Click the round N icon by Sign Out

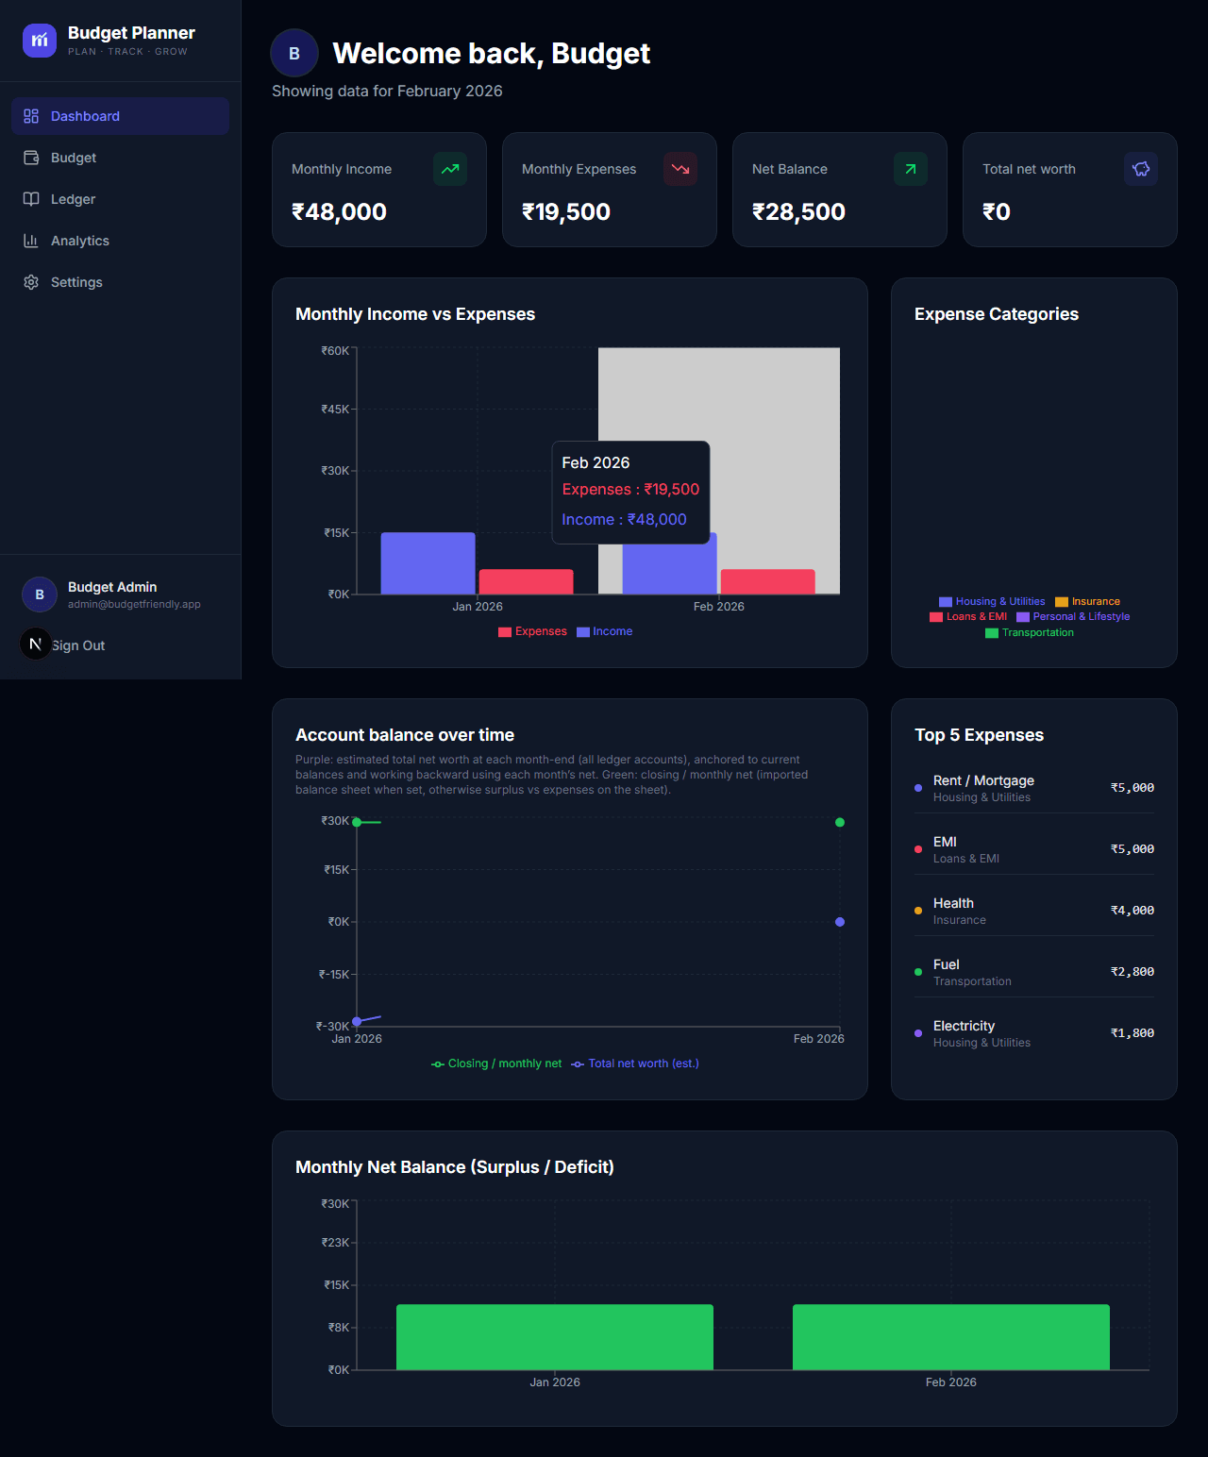(x=36, y=644)
